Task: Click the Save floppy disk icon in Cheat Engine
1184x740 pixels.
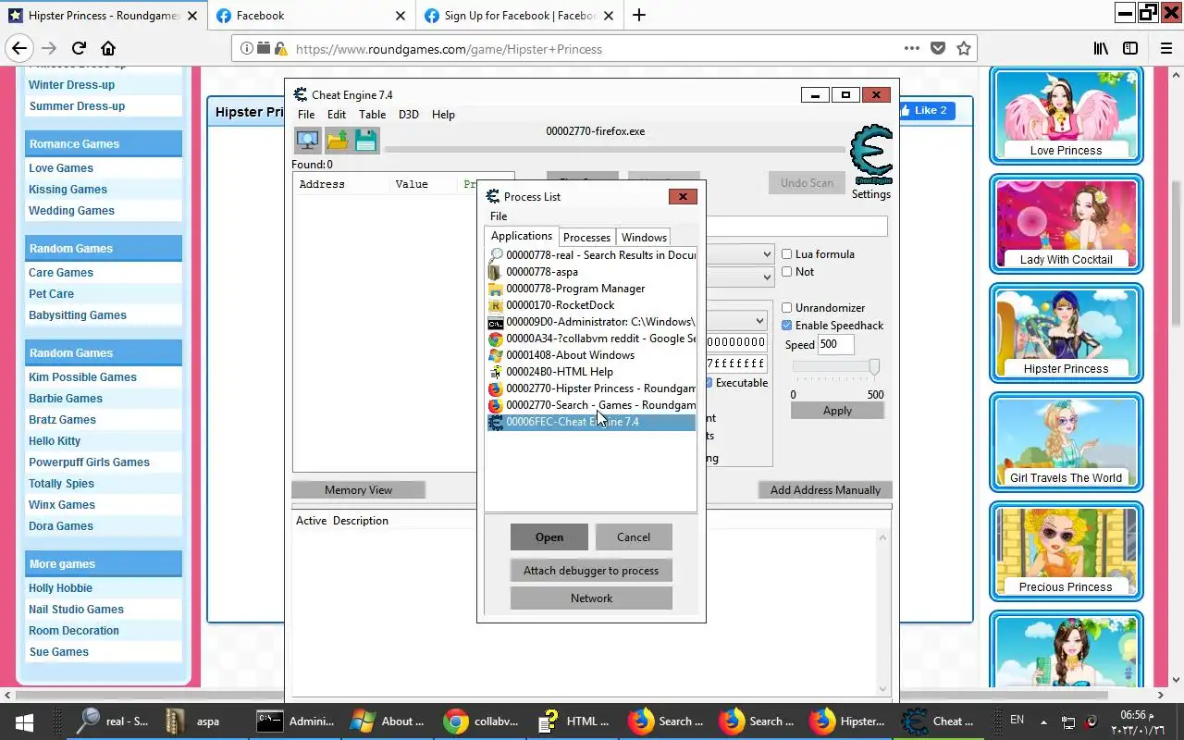Action: (365, 141)
